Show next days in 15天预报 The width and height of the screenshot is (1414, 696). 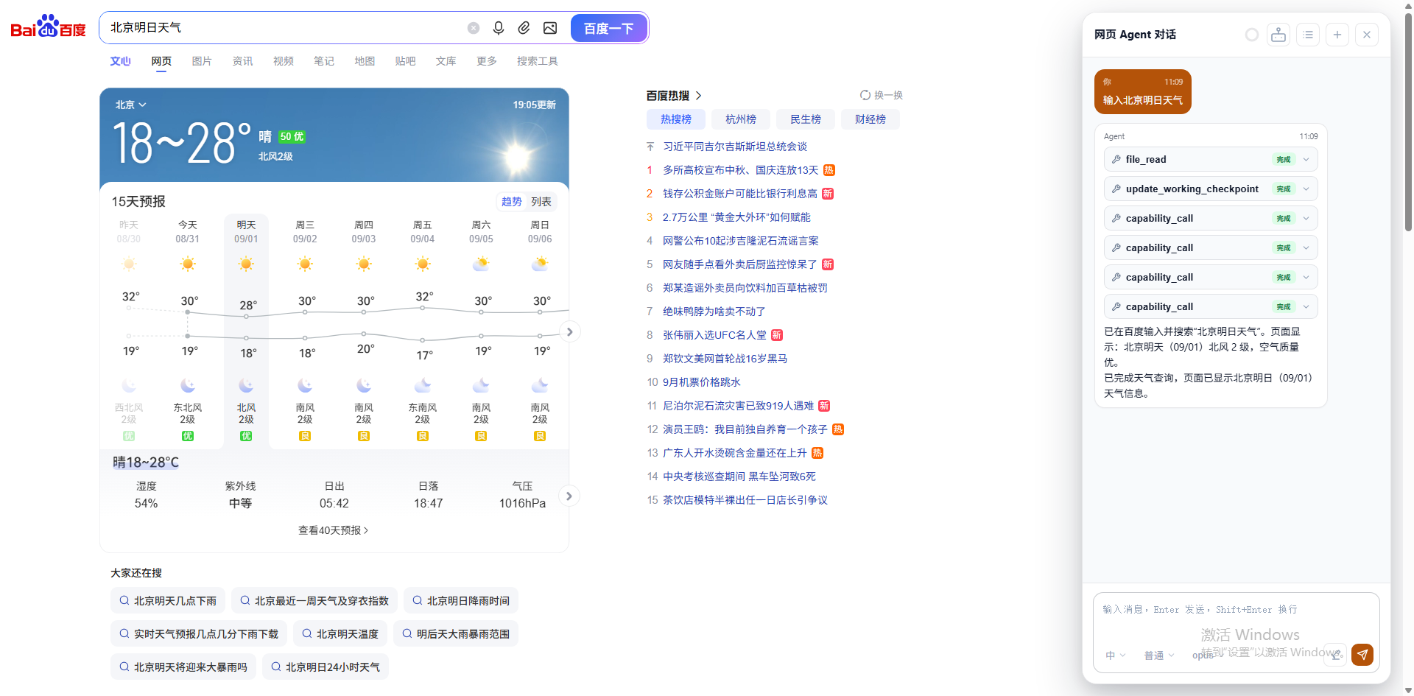[569, 331]
